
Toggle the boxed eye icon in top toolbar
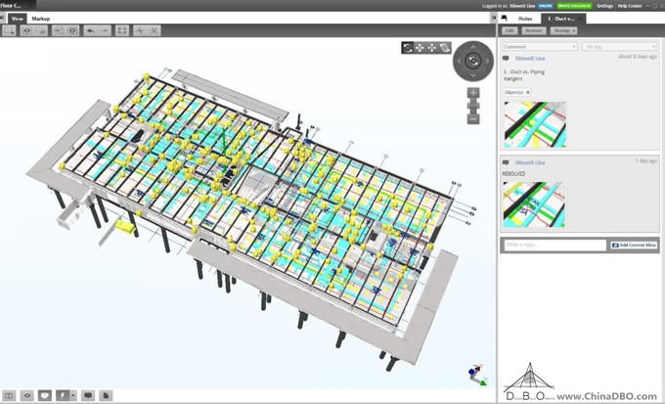72,30
